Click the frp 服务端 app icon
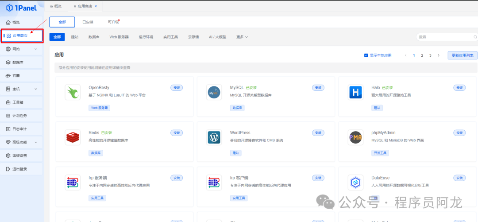Image resolution: width=478 pixels, height=222 pixels. point(73,182)
